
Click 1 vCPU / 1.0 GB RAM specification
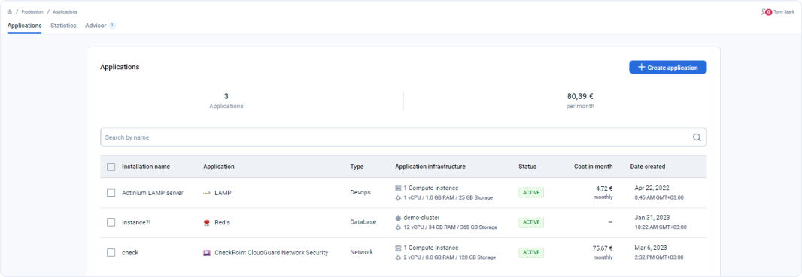click(448, 197)
